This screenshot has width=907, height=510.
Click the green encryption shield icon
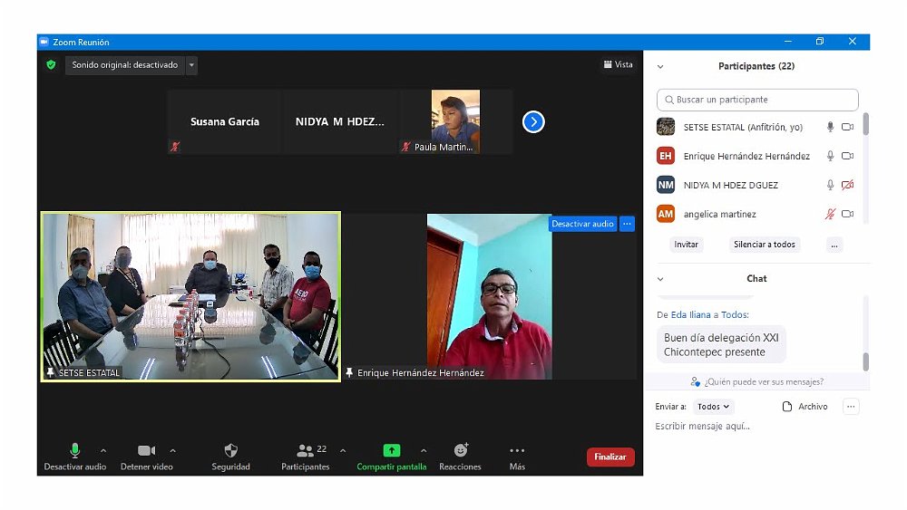pyautogui.click(x=51, y=65)
